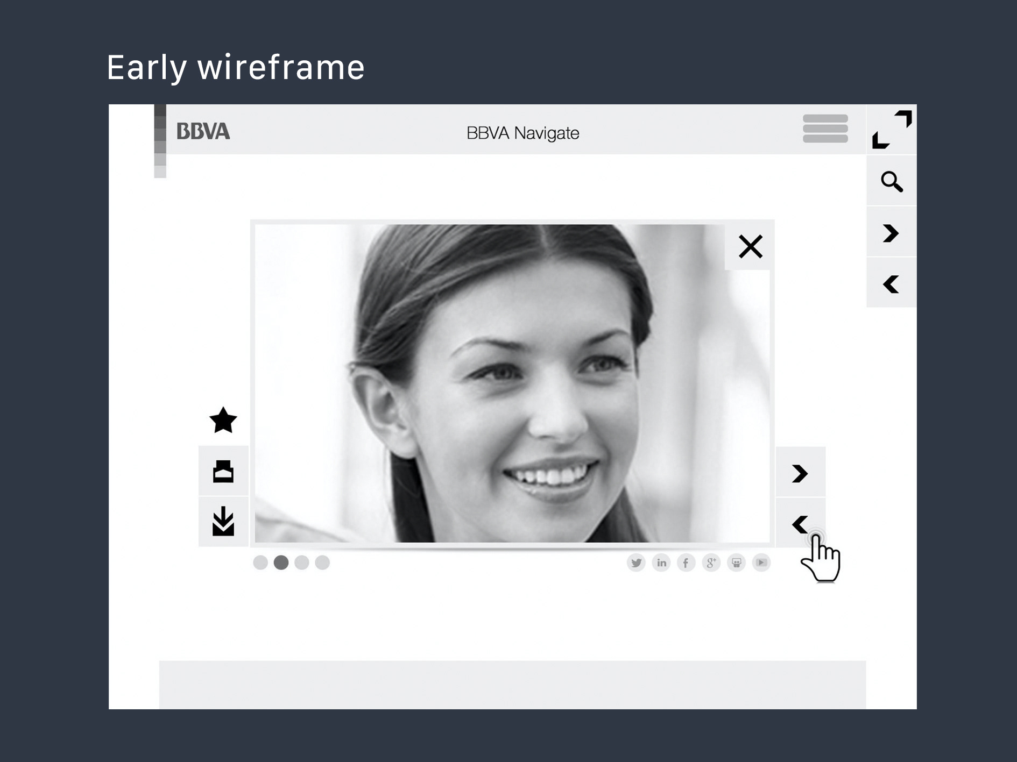Open the hamburger menu in header

(825, 129)
